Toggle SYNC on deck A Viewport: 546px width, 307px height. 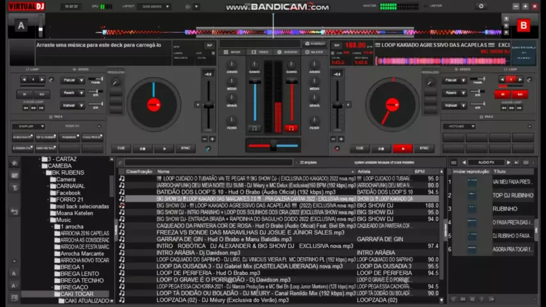pos(185,148)
